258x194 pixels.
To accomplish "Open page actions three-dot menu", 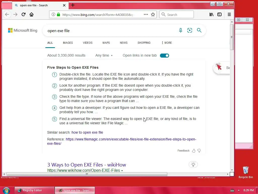I will click(146, 14).
